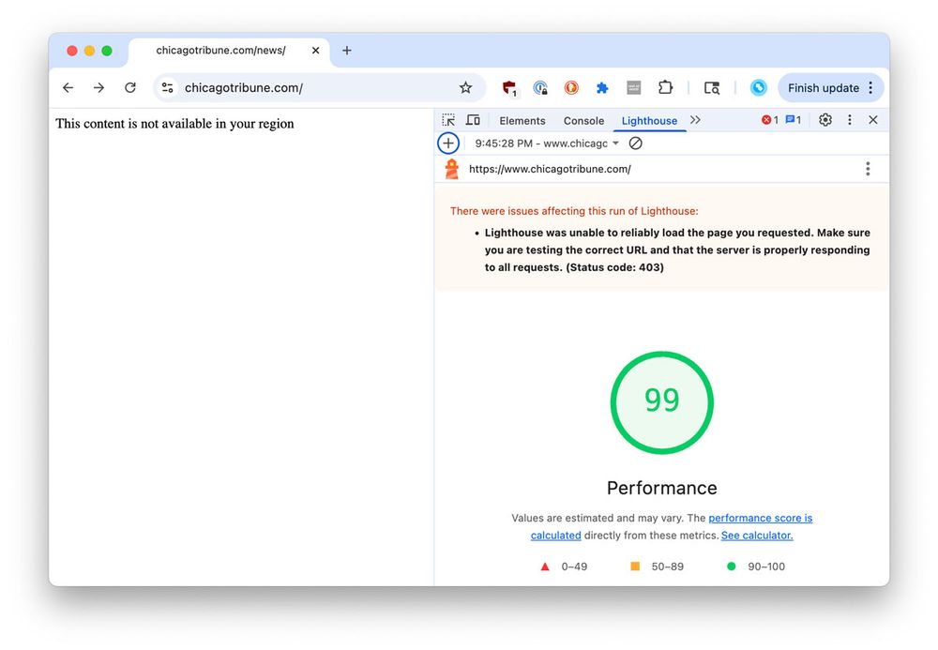This screenshot has width=938, height=650.
Task: Activate the inspect element picker
Action: click(x=448, y=120)
